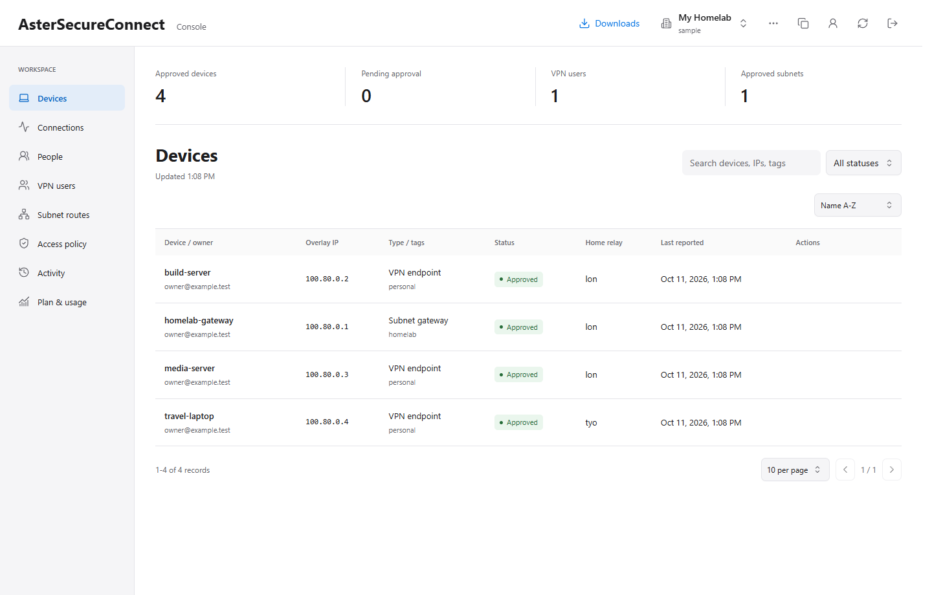The image size is (932, 595).
Task: Open Plan & usage page
Action: (x=67, y=302)
